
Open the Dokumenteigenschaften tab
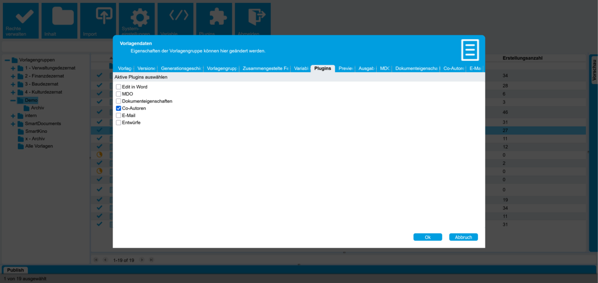tap(416, 69)
